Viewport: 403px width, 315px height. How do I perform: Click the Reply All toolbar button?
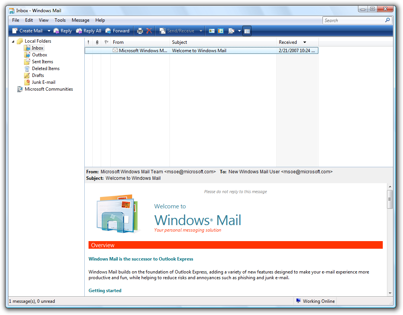tap(89, 31)
